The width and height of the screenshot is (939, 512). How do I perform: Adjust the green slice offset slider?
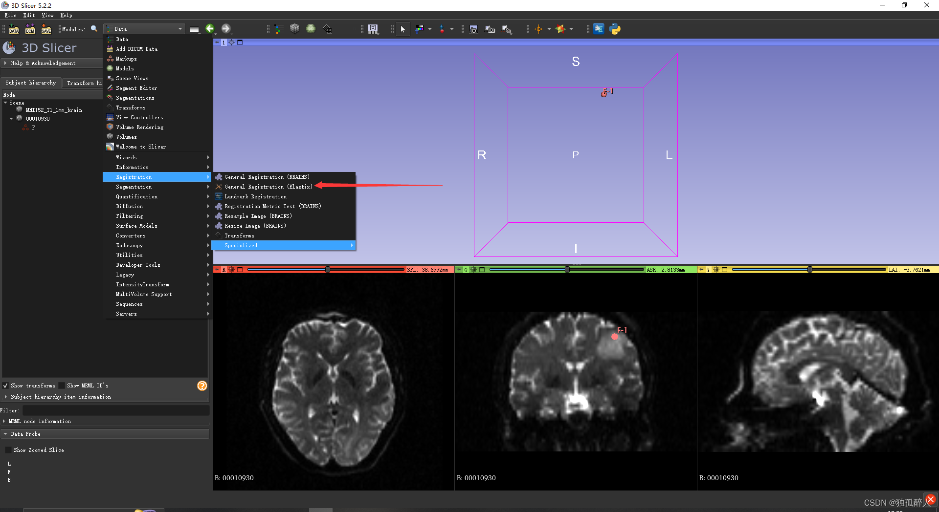[x=566, y=270]
